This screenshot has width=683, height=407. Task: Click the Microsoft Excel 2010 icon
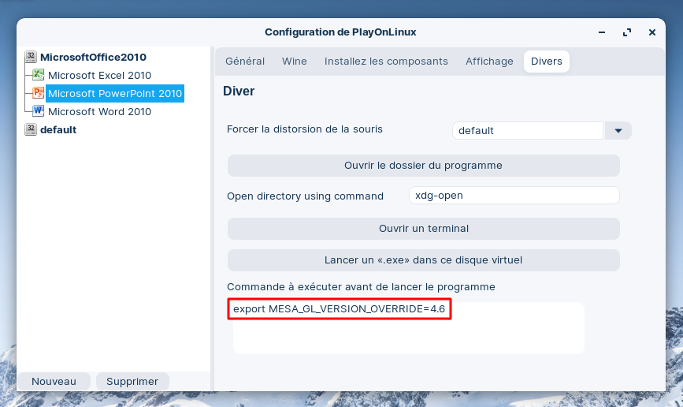(39, 75)
